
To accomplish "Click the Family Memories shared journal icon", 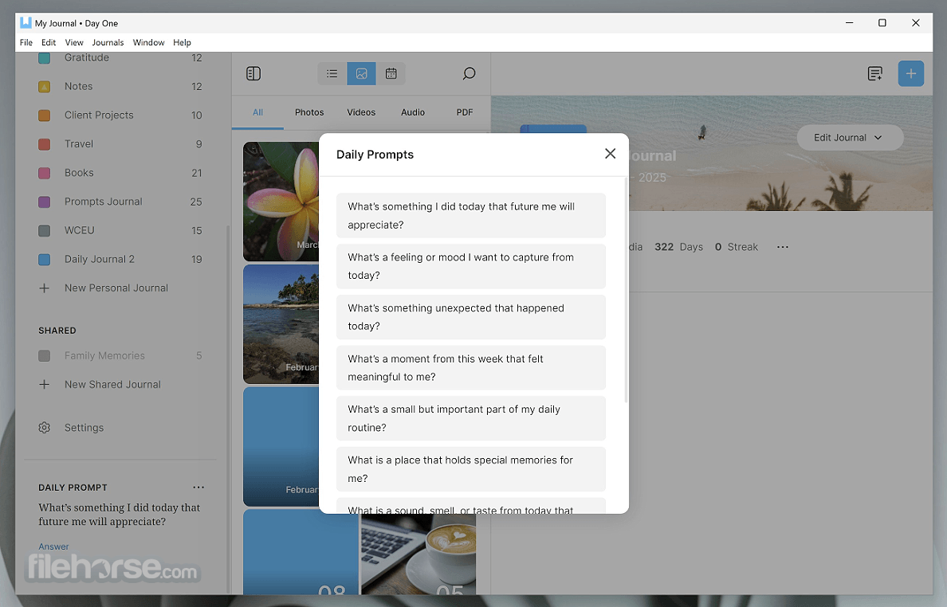I will coord(44,356).
